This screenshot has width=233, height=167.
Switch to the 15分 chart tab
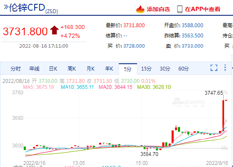tap(147, 69)
